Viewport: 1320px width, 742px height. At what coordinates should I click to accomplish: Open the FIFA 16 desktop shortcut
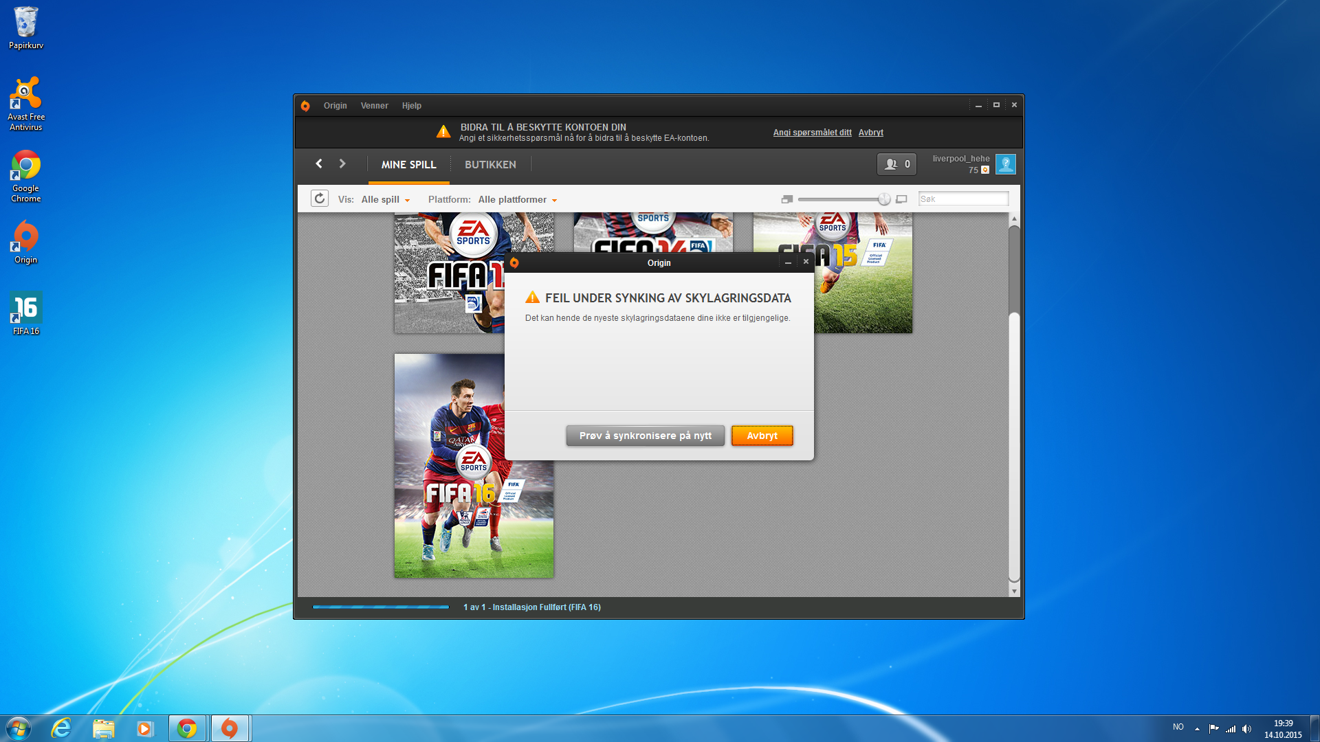tap(26, 313)
